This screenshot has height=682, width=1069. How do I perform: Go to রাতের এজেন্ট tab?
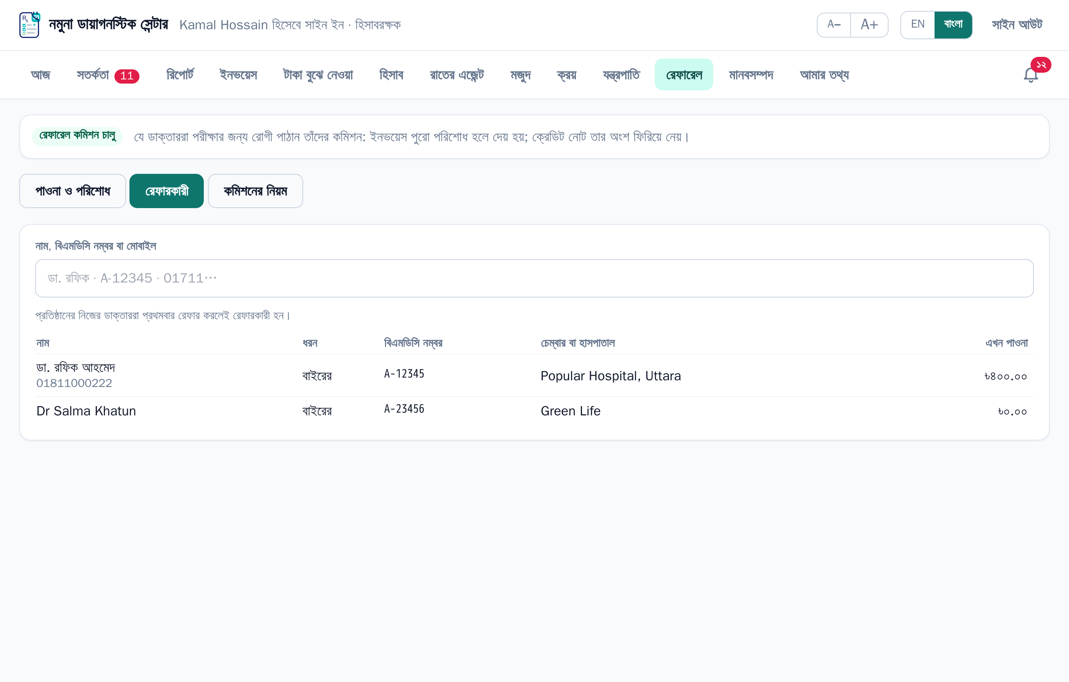point(457,75)
